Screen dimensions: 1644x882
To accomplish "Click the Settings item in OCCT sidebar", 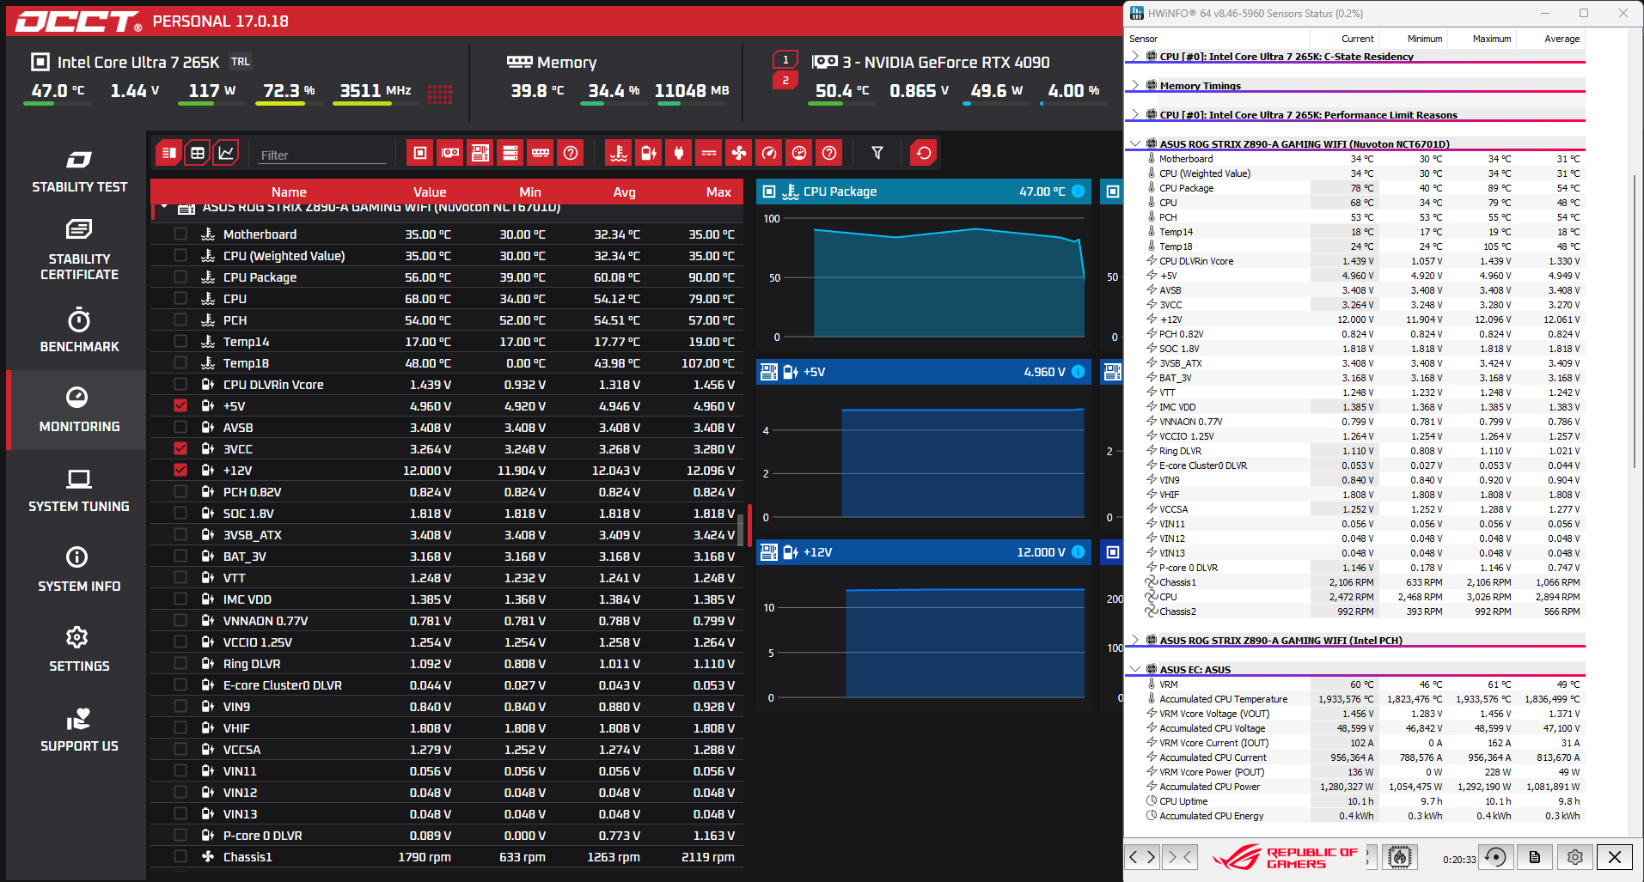I will tap(79, 650).
